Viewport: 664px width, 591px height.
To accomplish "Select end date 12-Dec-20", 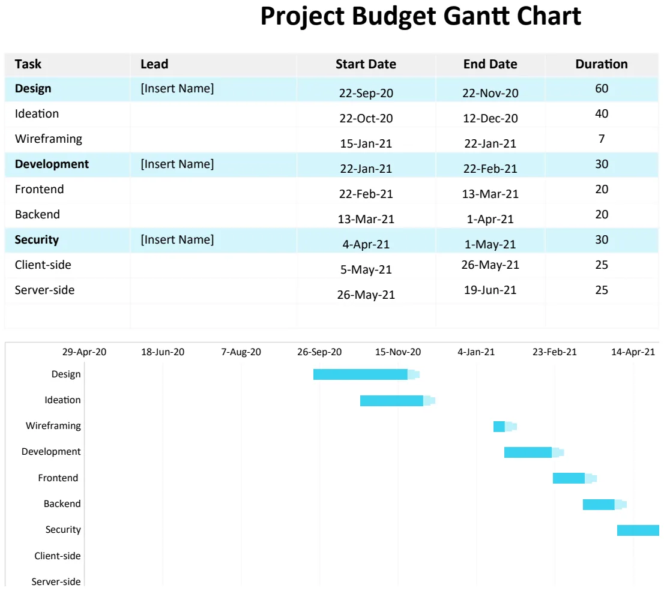I will 490,118.
